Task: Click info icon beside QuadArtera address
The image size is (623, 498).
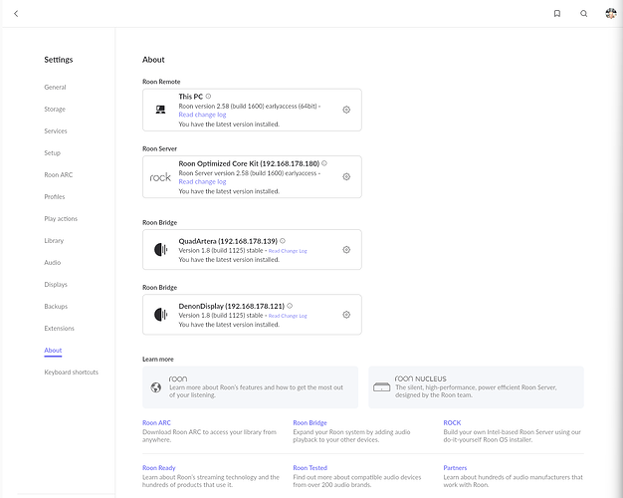Action: 283,241
